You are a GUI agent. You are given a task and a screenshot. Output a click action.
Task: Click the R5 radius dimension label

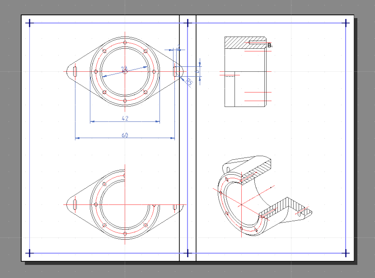point(189,82)
